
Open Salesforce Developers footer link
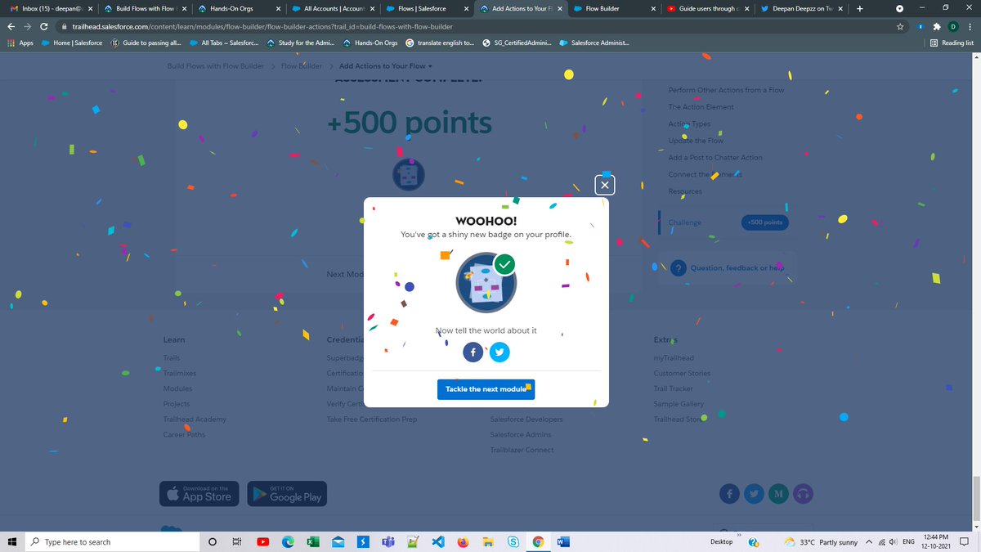coord(526,420)
